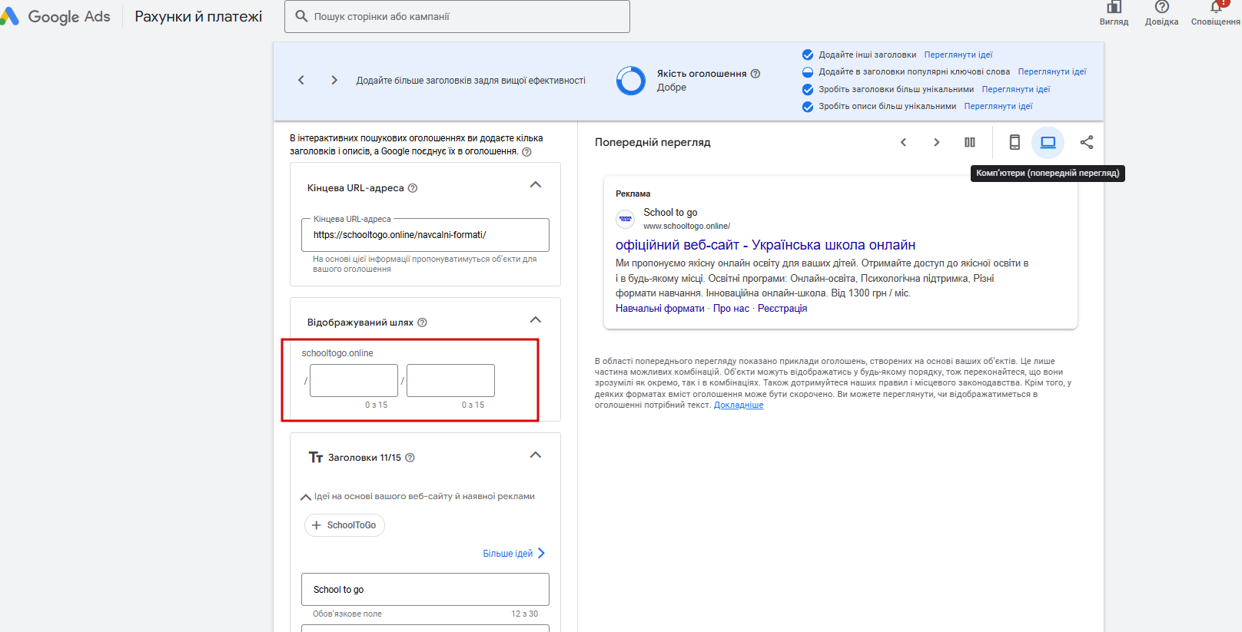Collapse the website-based ideas list
1242x632 pixels.
click(x=306, y=497)
